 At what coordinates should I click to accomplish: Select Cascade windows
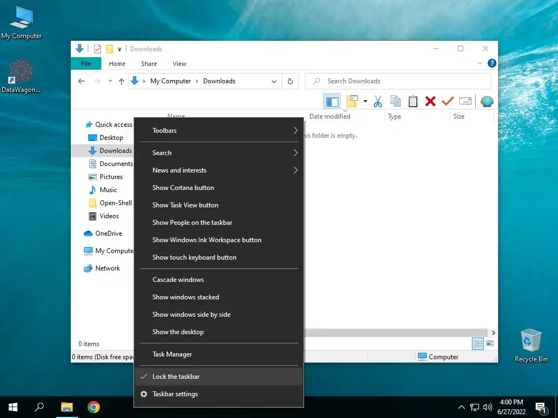[x=219, y=280]
